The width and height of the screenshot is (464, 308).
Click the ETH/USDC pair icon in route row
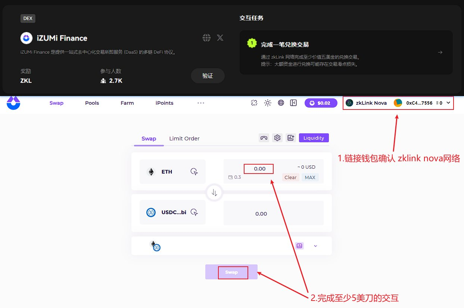point(155,245)
